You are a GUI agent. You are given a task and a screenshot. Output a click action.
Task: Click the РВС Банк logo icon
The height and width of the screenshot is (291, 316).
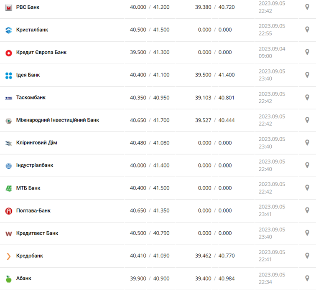[x=8, y=8]
